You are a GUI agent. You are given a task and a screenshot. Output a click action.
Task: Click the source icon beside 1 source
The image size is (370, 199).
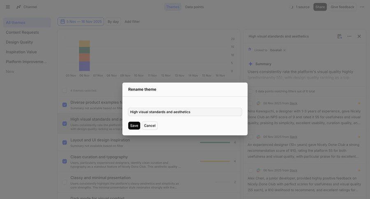[292, 7]
